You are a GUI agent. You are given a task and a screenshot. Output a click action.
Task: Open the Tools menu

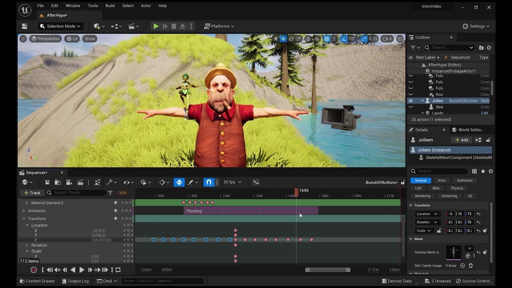(x=93, y=6)
